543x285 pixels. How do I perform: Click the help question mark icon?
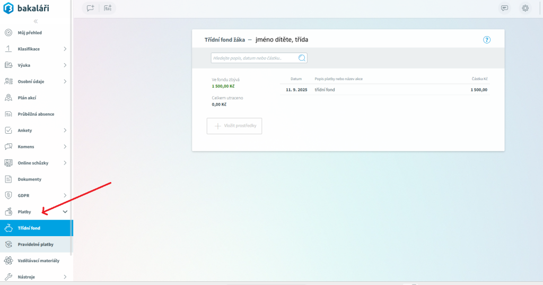pyautogui.click(x=487, y=40)
